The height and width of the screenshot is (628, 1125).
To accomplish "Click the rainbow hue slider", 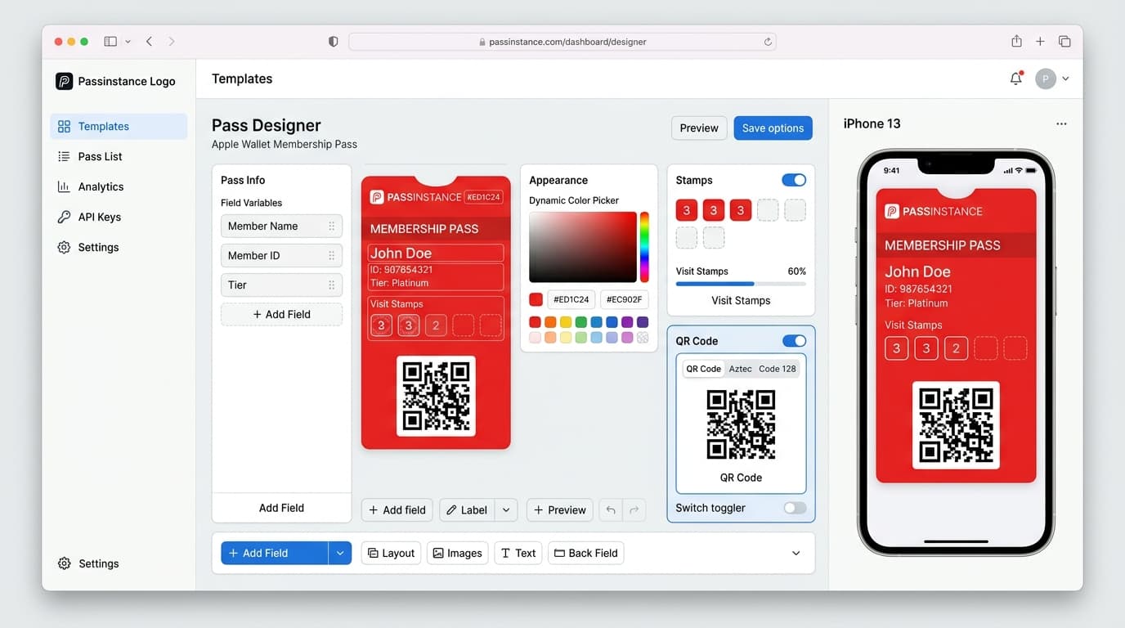I will (x=644, y=247).
